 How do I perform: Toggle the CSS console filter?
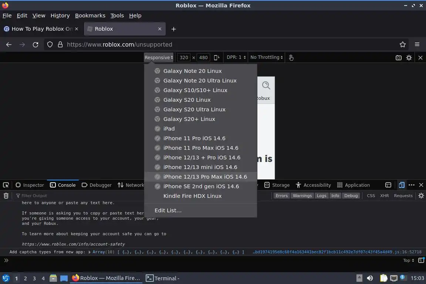tap(371, 196)
